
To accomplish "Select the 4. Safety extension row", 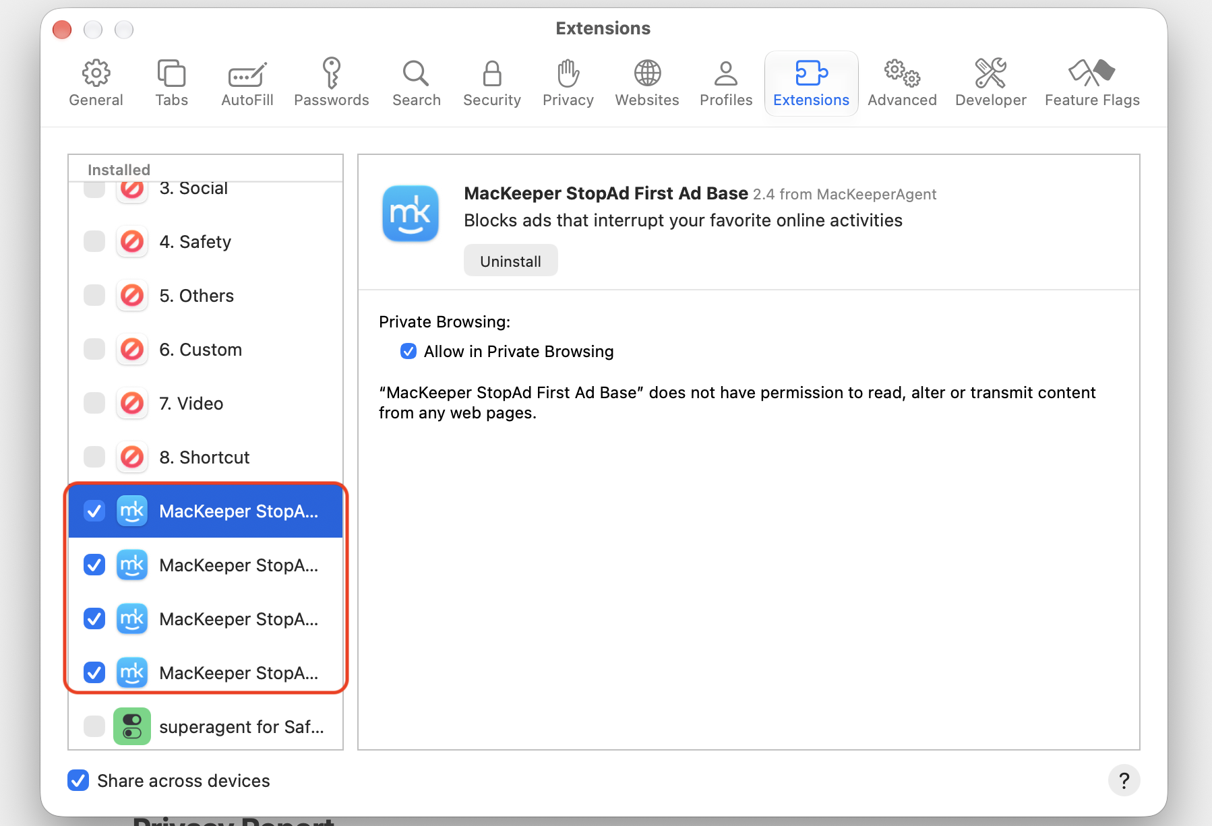I will click(x=206, y=241).
